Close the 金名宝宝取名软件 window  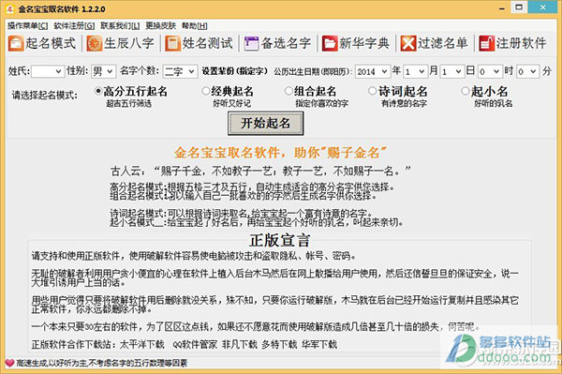(x=542, y=7)
